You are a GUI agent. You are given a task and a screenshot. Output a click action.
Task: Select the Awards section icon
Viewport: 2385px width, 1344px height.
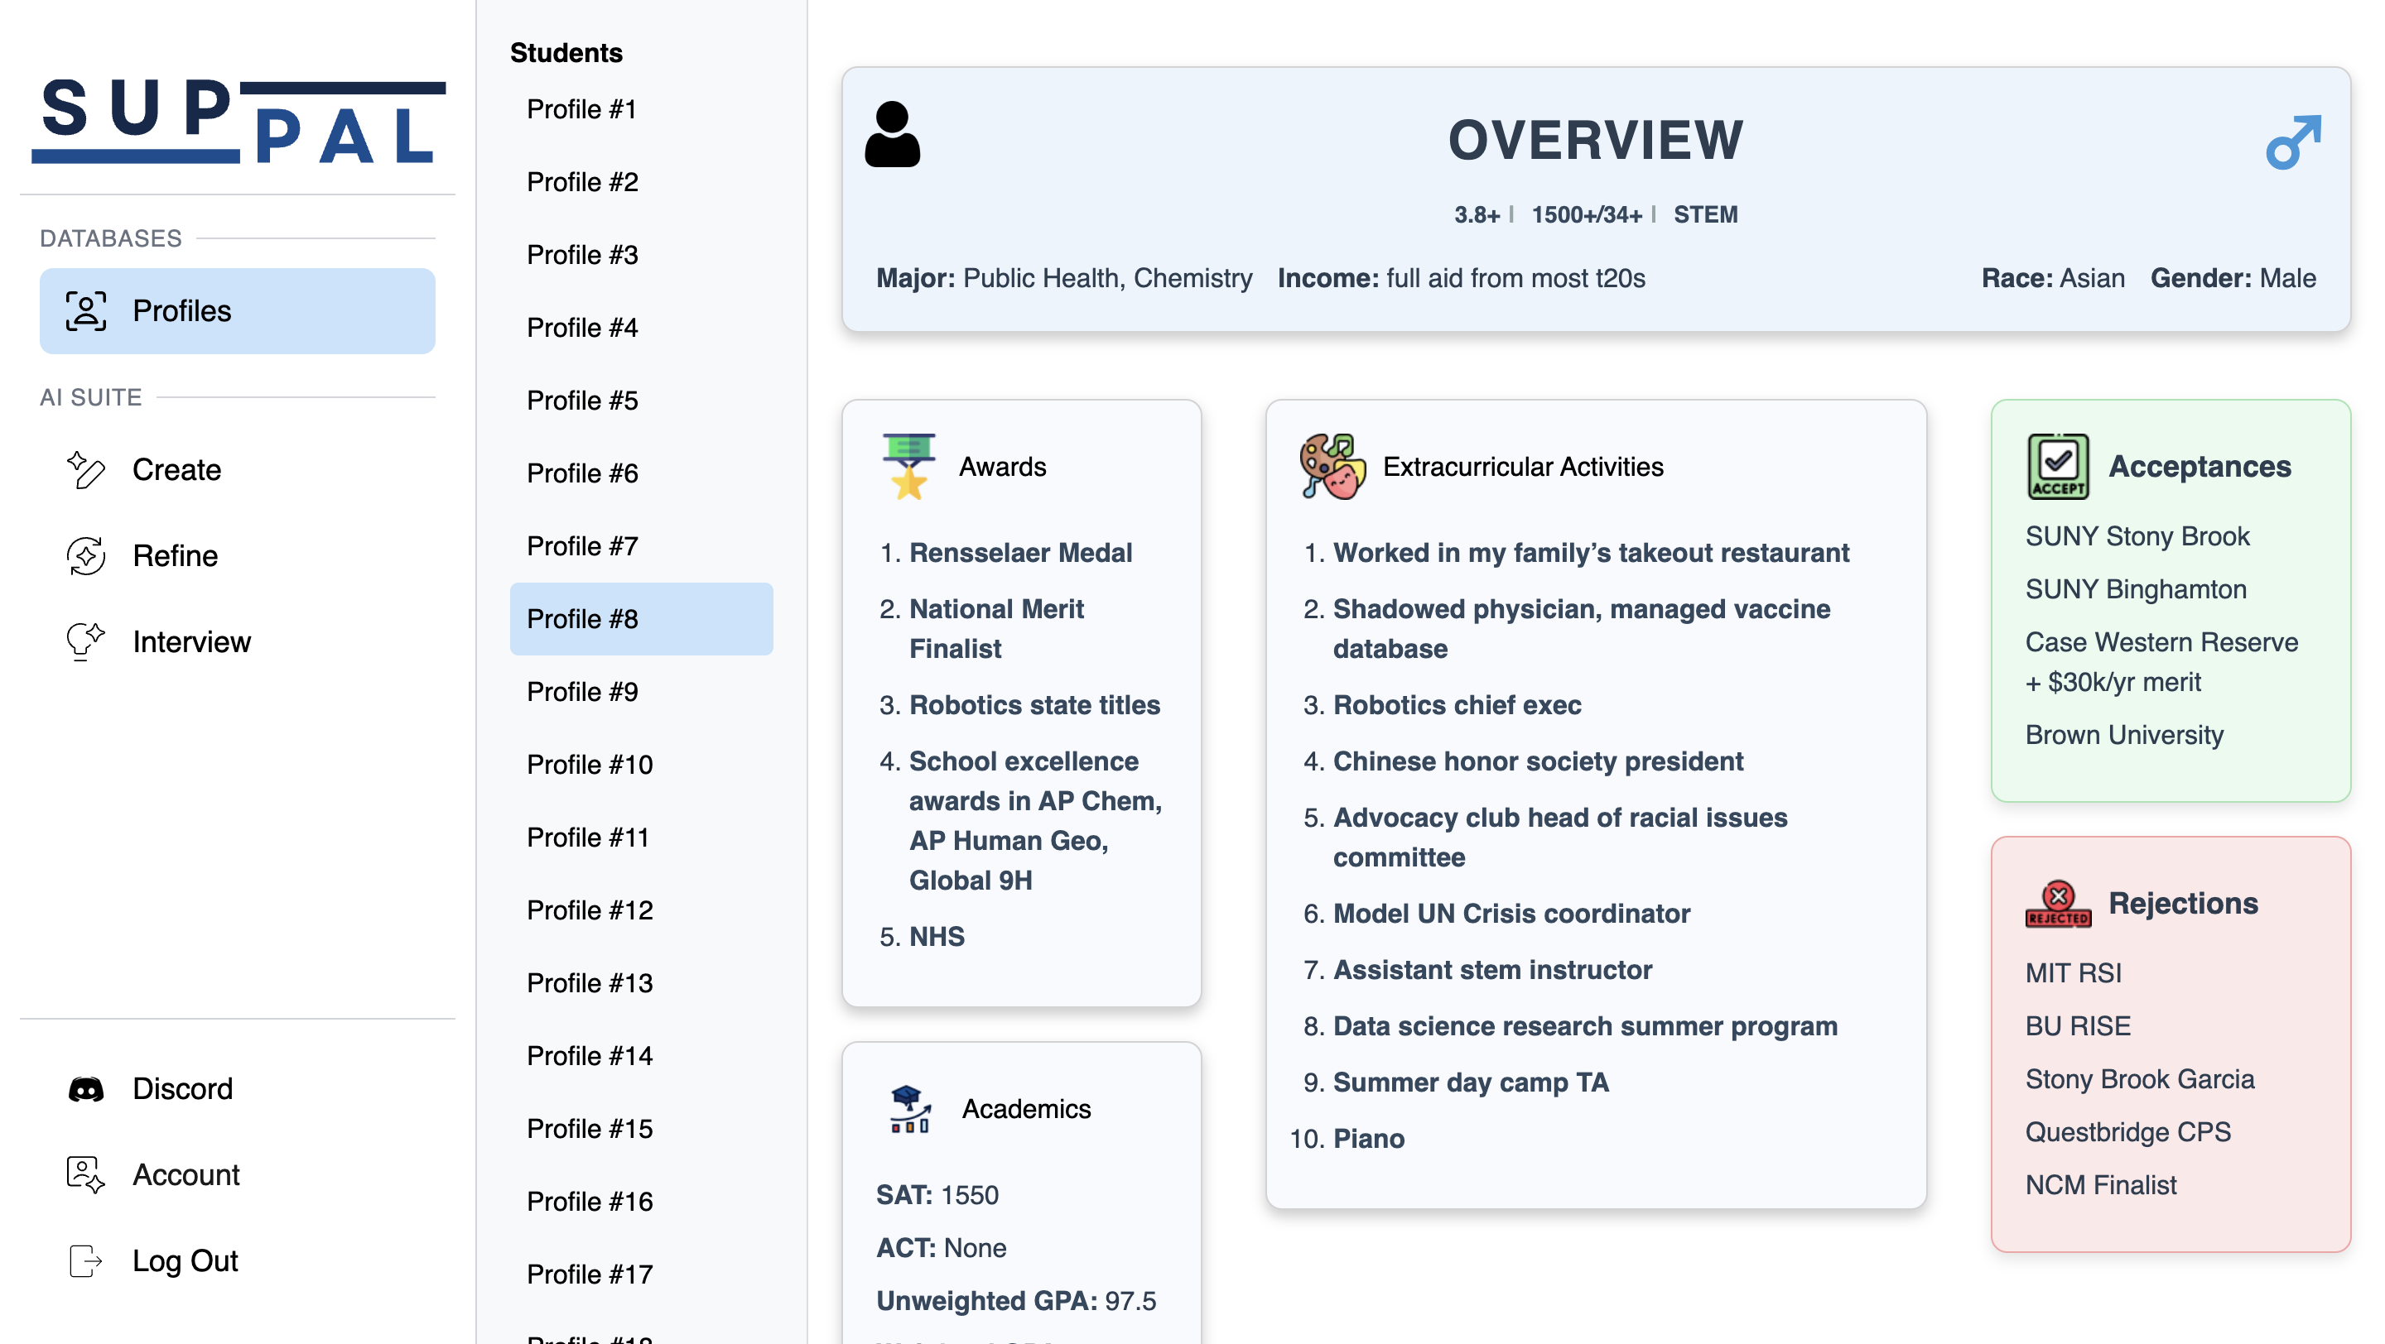(x=908, y=467)
